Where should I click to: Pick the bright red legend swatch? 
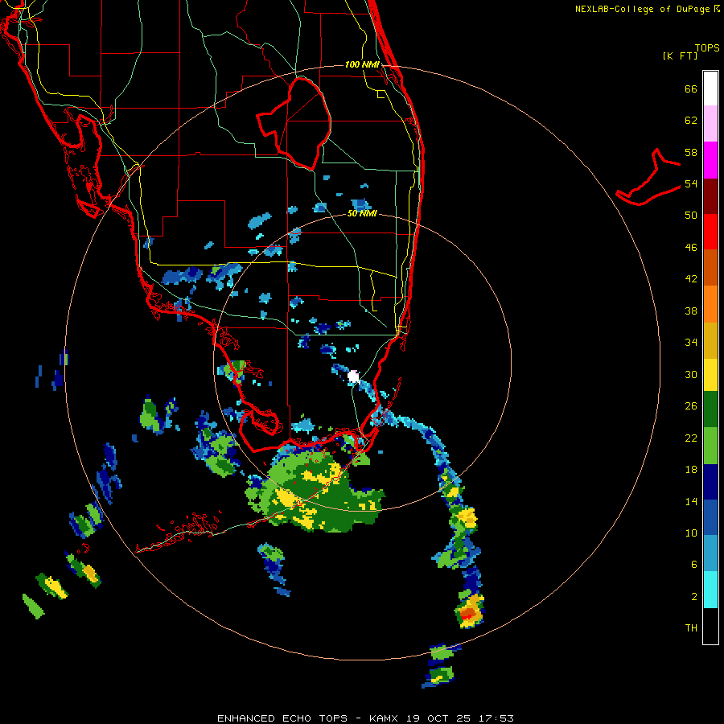click(x=710, y=232)
